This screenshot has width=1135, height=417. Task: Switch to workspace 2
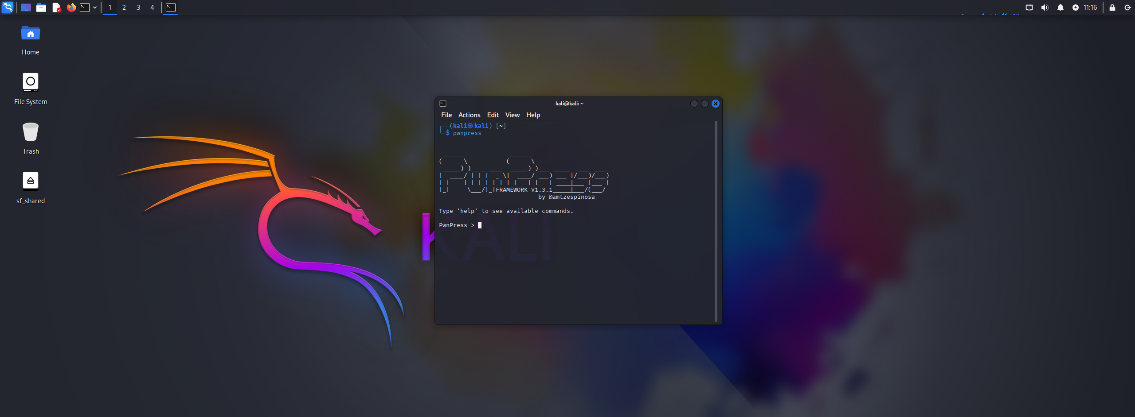124,8
